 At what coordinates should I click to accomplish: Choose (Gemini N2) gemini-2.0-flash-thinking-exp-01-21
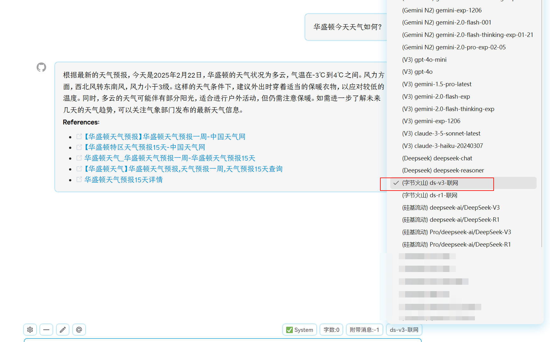pos(463,35)
